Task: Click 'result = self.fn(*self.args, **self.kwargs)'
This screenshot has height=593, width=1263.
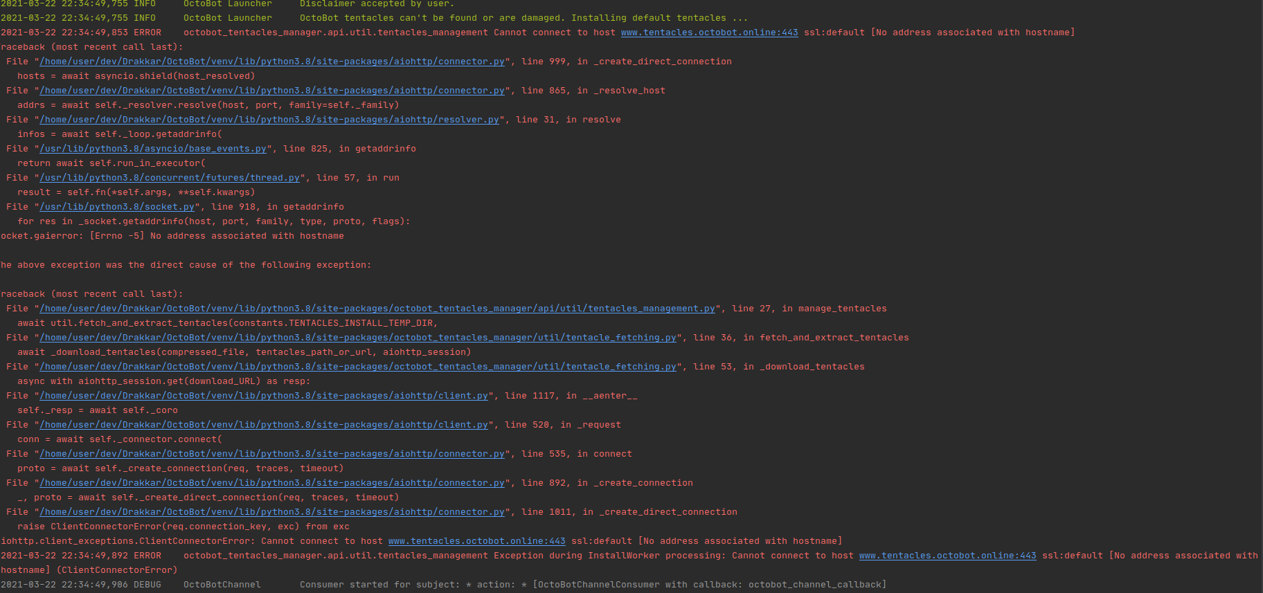Action: tap(136, 192)
